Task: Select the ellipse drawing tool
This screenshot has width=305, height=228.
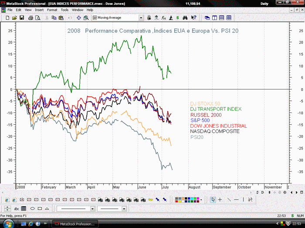Action: 33,209
